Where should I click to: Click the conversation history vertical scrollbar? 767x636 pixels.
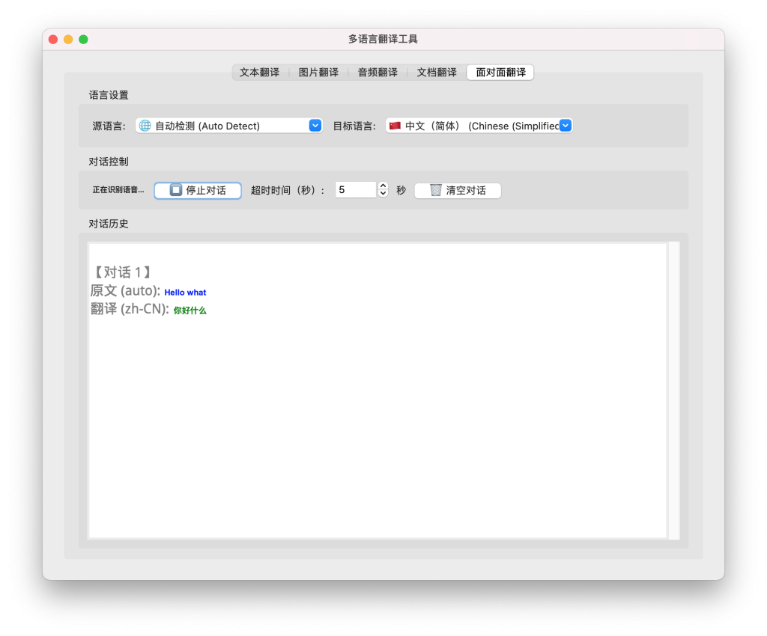[673, 389]
